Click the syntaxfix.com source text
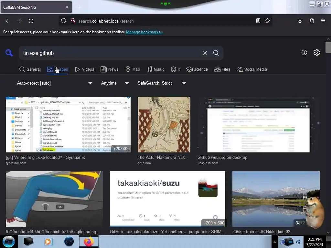Screen dimensions: 331x248 tap(16, 163)
